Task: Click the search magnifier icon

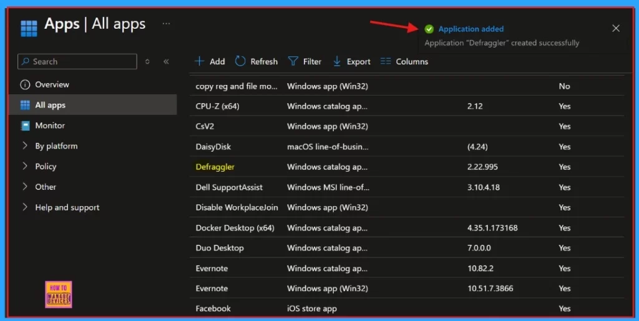Action: (25, 62)
